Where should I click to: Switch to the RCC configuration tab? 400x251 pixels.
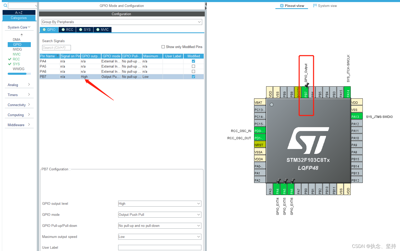point(67,30)
